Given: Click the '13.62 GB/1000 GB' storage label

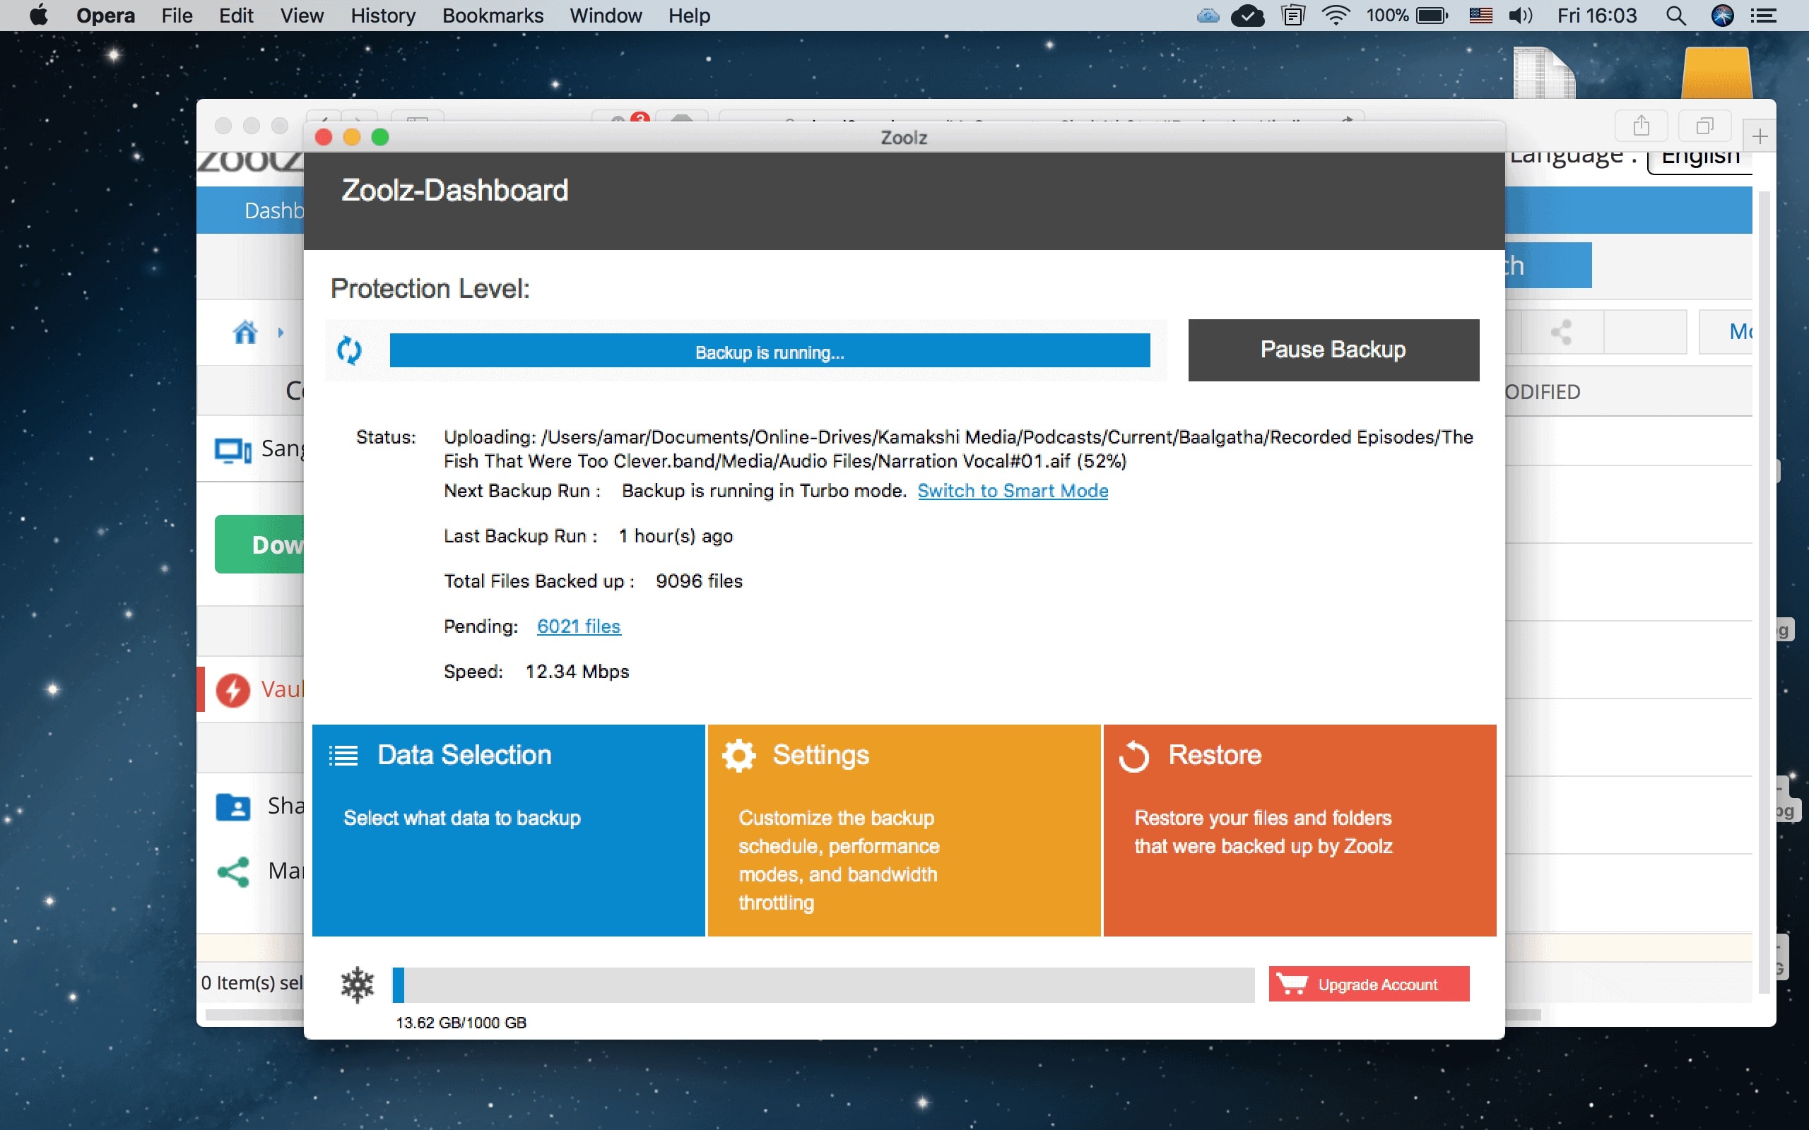Looking at the screenshot, I should (x=461, y=1023).
